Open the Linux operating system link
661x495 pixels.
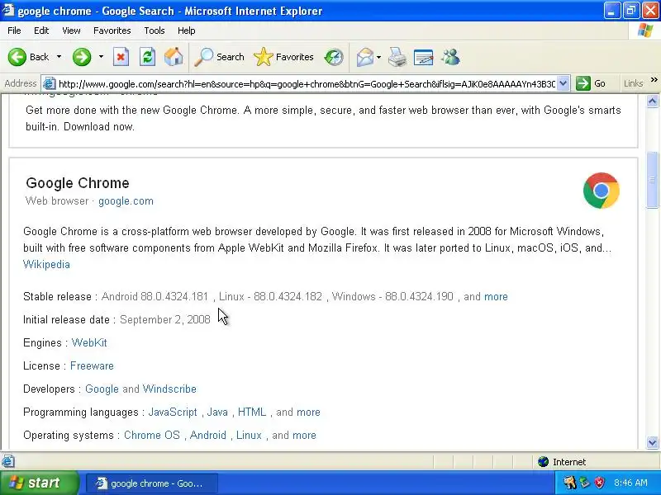click(249, 436)
